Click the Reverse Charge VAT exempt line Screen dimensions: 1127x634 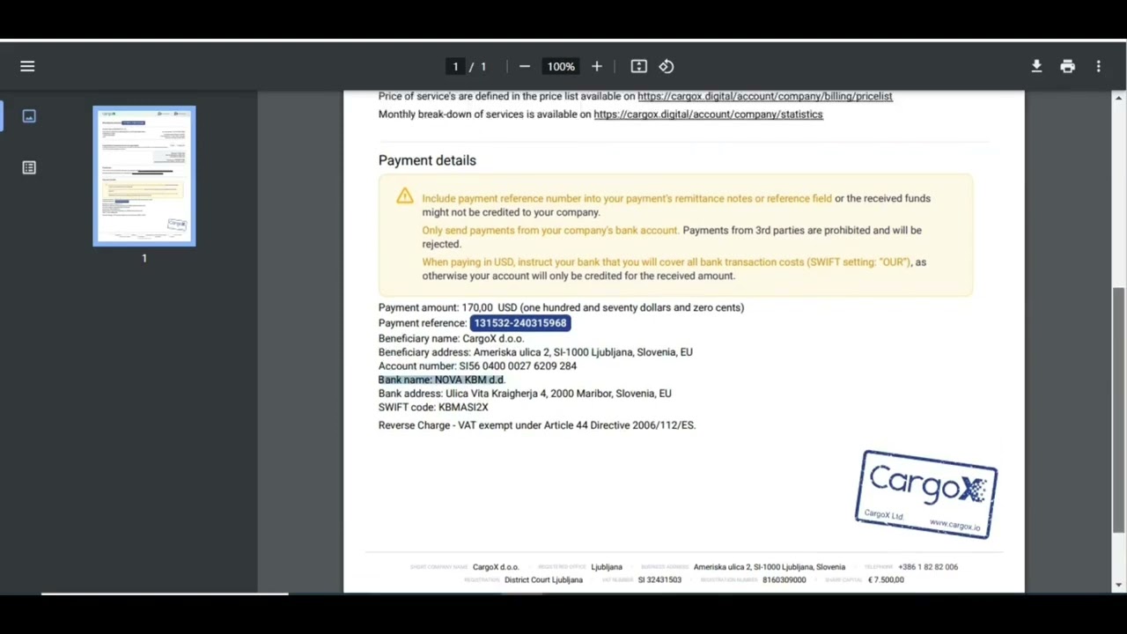click(537, 425)
